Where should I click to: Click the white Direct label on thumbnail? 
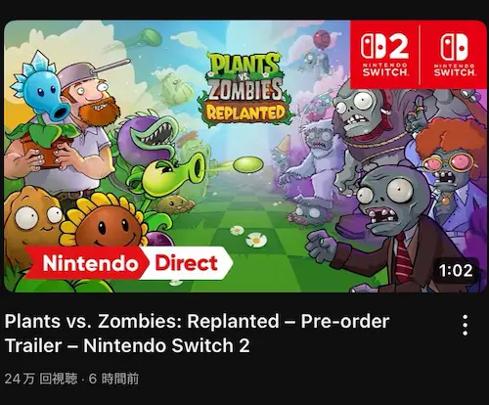(x=187, y=263)
